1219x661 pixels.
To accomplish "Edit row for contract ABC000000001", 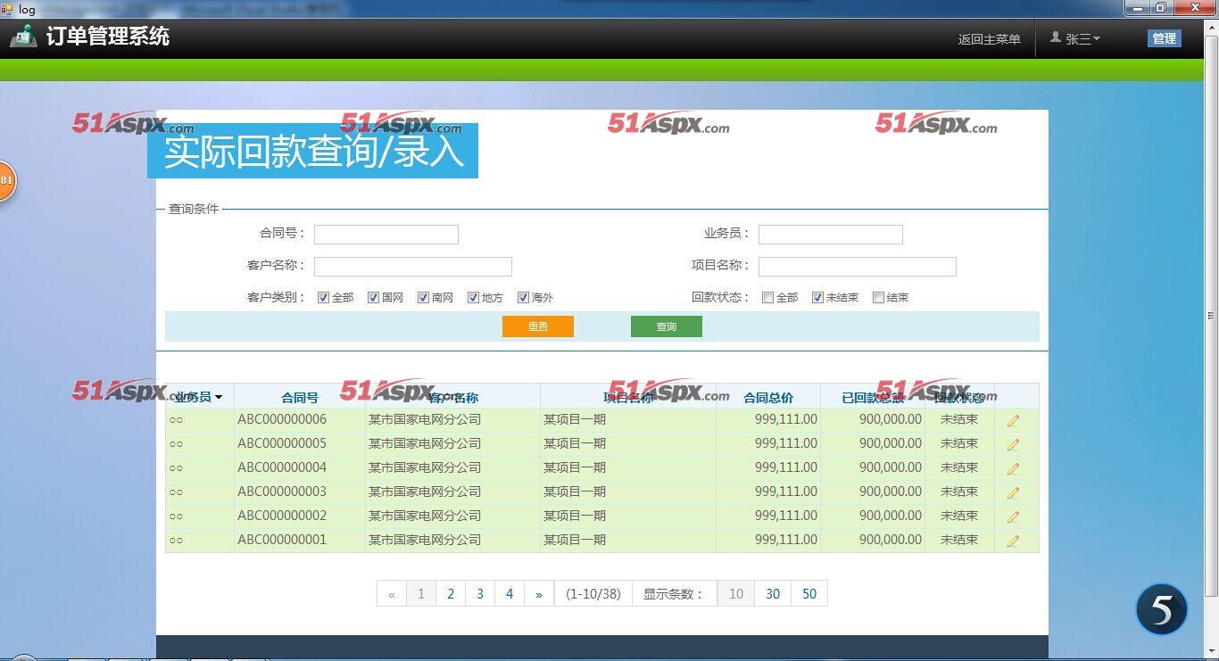I will 1013,541.
